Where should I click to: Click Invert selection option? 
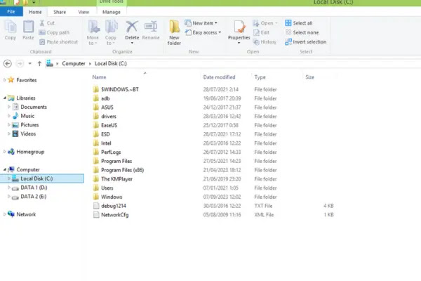click(x=305, y=41)
